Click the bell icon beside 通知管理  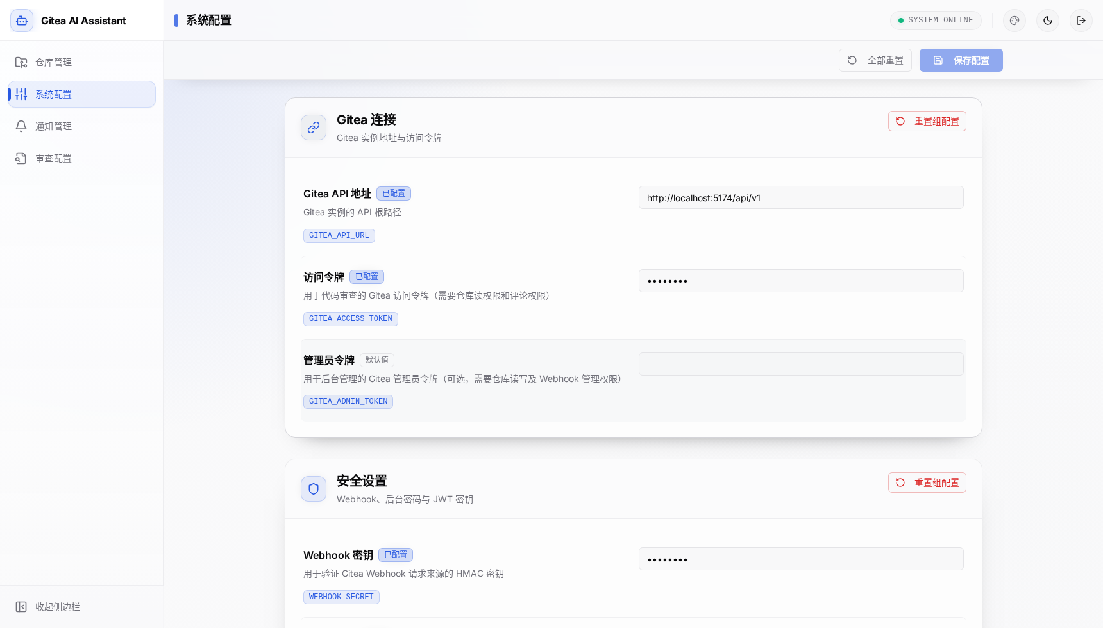(21, 126)
